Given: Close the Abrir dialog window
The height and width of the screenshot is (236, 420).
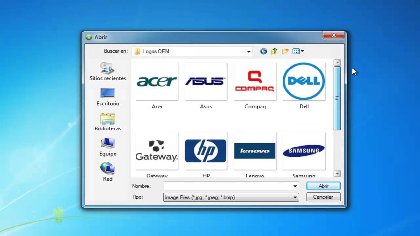Looking at the screenshot, I should pos(333,35).
